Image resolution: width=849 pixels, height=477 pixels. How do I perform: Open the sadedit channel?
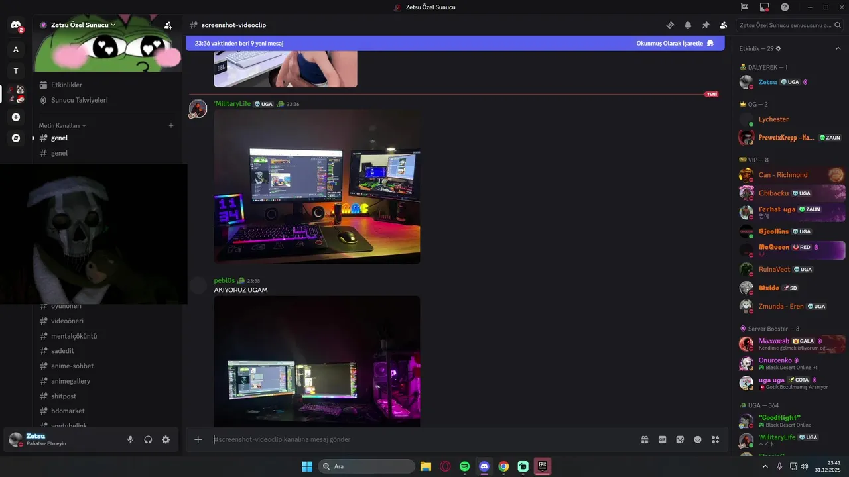107,351
